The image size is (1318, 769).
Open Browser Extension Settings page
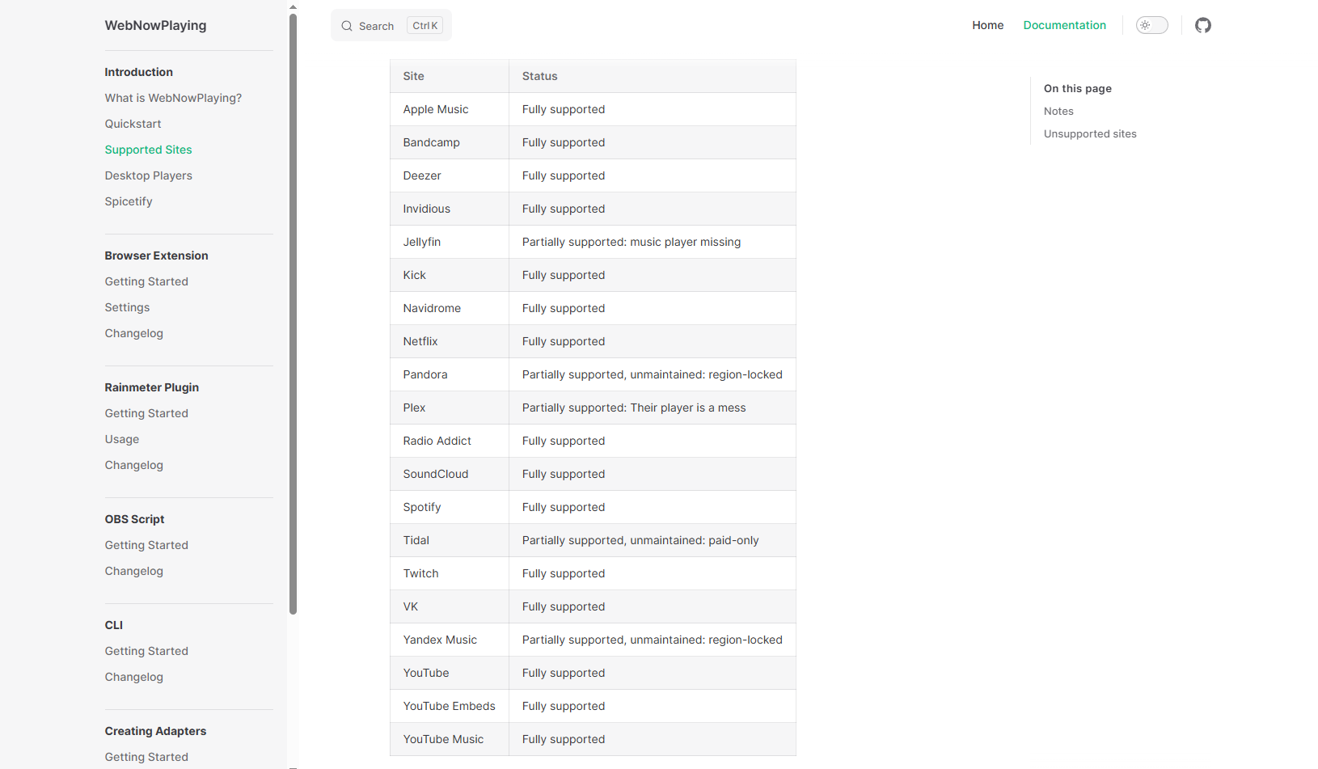point(127,307)
